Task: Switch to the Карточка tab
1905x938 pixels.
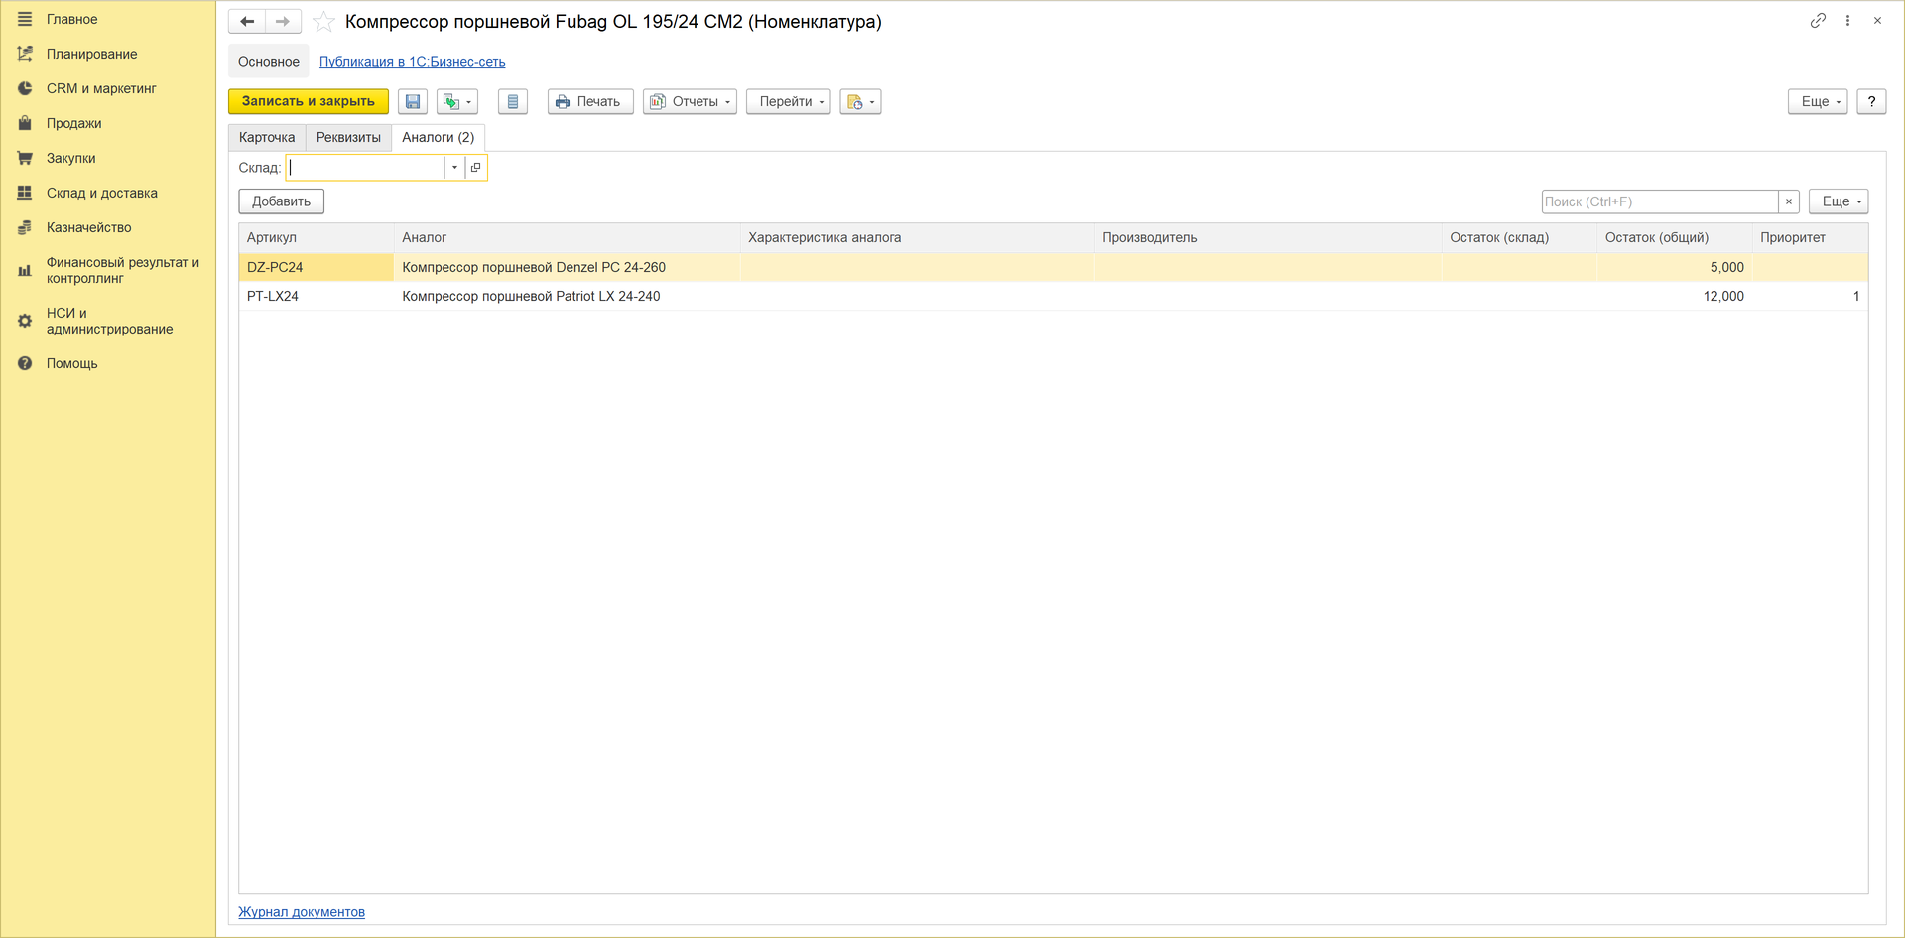Action: point(267,138)
